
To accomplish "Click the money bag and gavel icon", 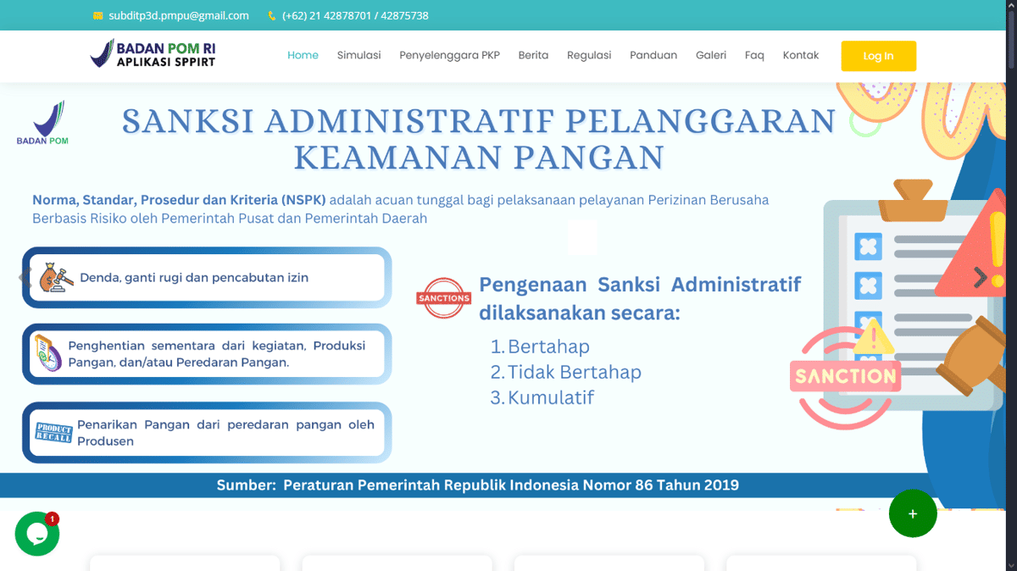I will [54, 278].
